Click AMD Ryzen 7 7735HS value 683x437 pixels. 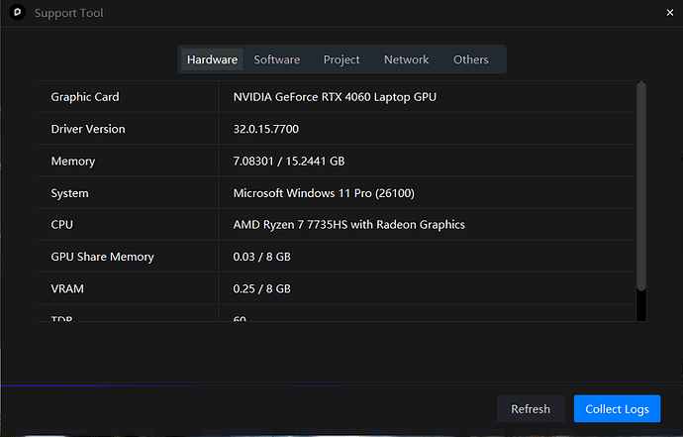348,225
